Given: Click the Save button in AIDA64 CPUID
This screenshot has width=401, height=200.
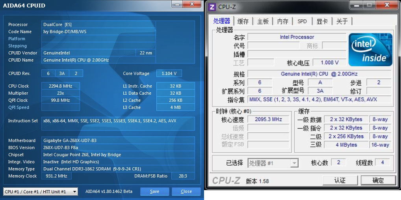Looking at the screenshot, I should 154,192.
